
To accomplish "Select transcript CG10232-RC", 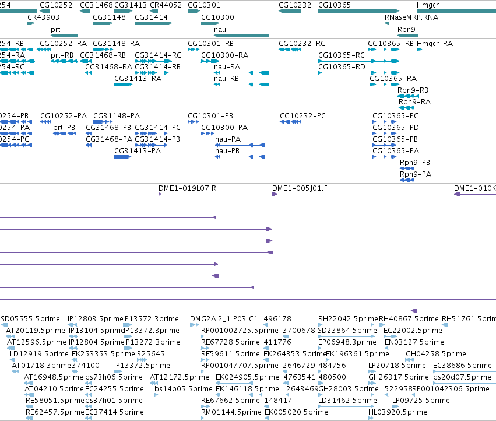I will point(302,43).
